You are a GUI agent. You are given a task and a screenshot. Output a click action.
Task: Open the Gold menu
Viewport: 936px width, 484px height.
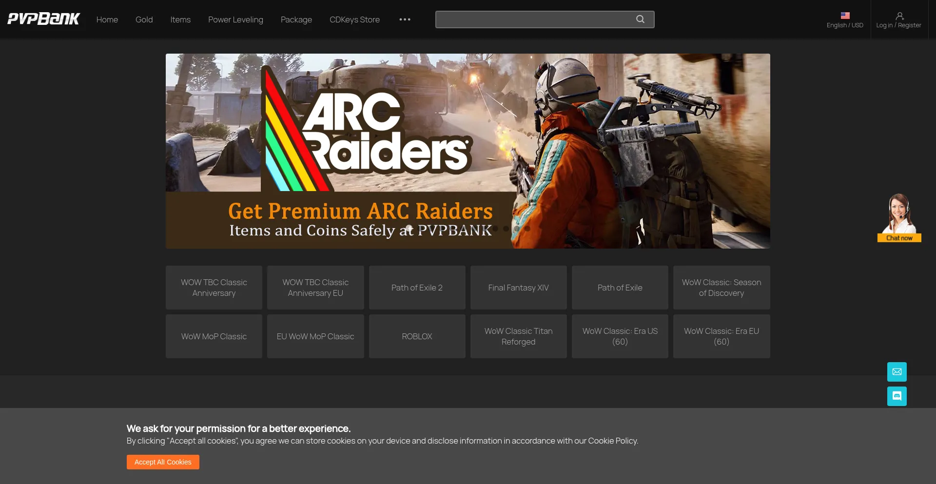(x=144, y=19)
